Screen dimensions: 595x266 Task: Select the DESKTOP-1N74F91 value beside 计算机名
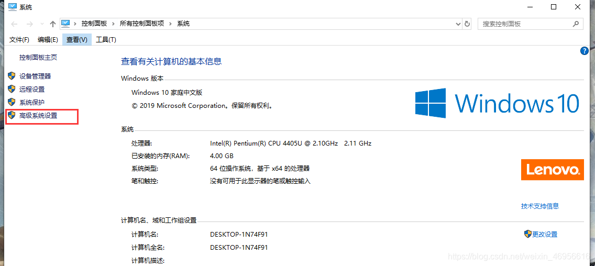pos(239,235)
